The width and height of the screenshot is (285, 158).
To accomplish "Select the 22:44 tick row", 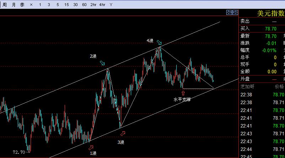I will click(262, 149).
